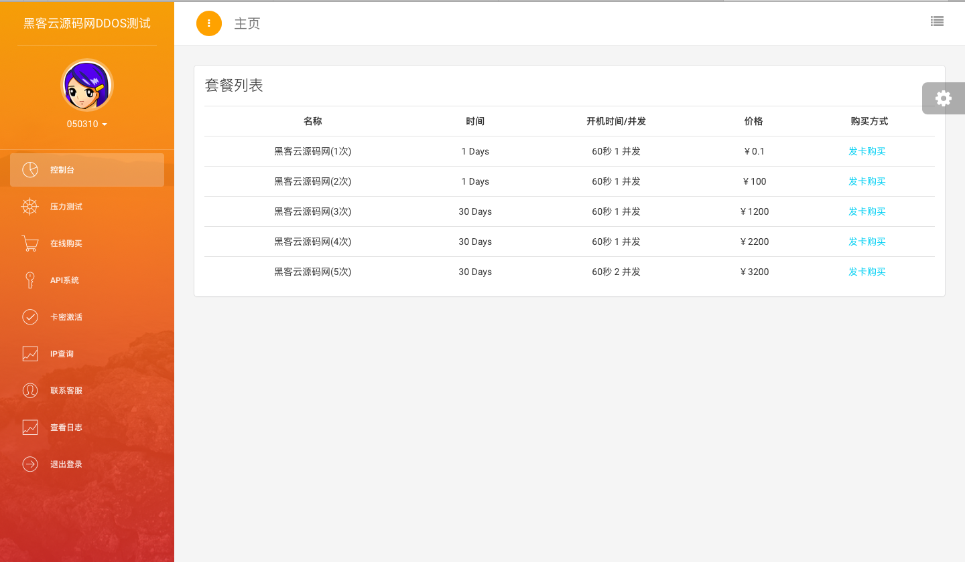Toggle the list view icon at top right
This screenshot has width=965, height=562.
tap(937, 21)
